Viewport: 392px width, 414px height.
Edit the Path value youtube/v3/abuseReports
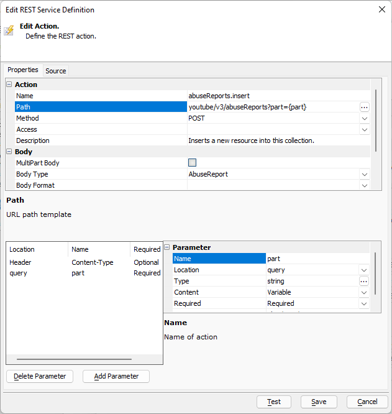click(273, 107)
